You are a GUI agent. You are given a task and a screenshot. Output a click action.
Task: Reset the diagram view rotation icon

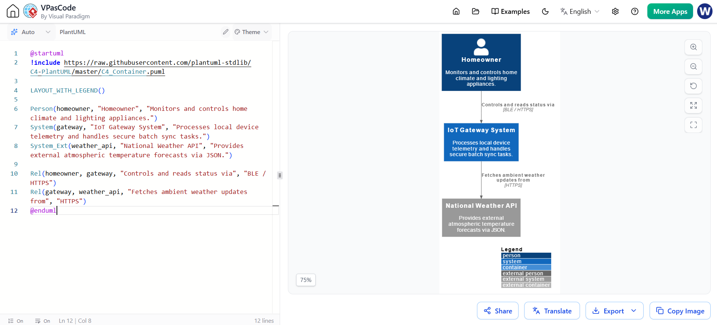(x=693, y=86)
